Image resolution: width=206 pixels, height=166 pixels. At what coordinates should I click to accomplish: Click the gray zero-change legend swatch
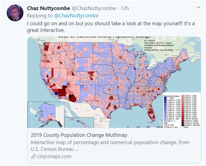165,123
